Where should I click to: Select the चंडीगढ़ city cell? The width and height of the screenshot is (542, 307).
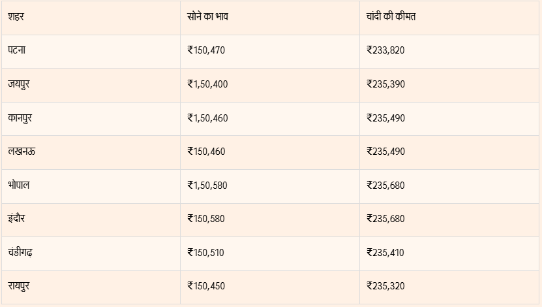20,253
